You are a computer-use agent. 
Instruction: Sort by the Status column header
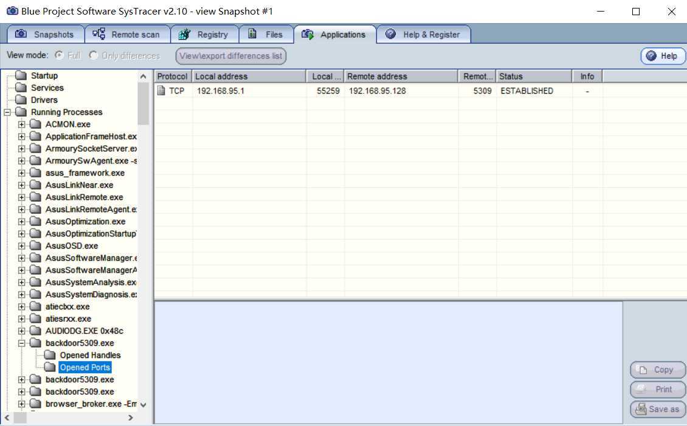coord(534,76)
